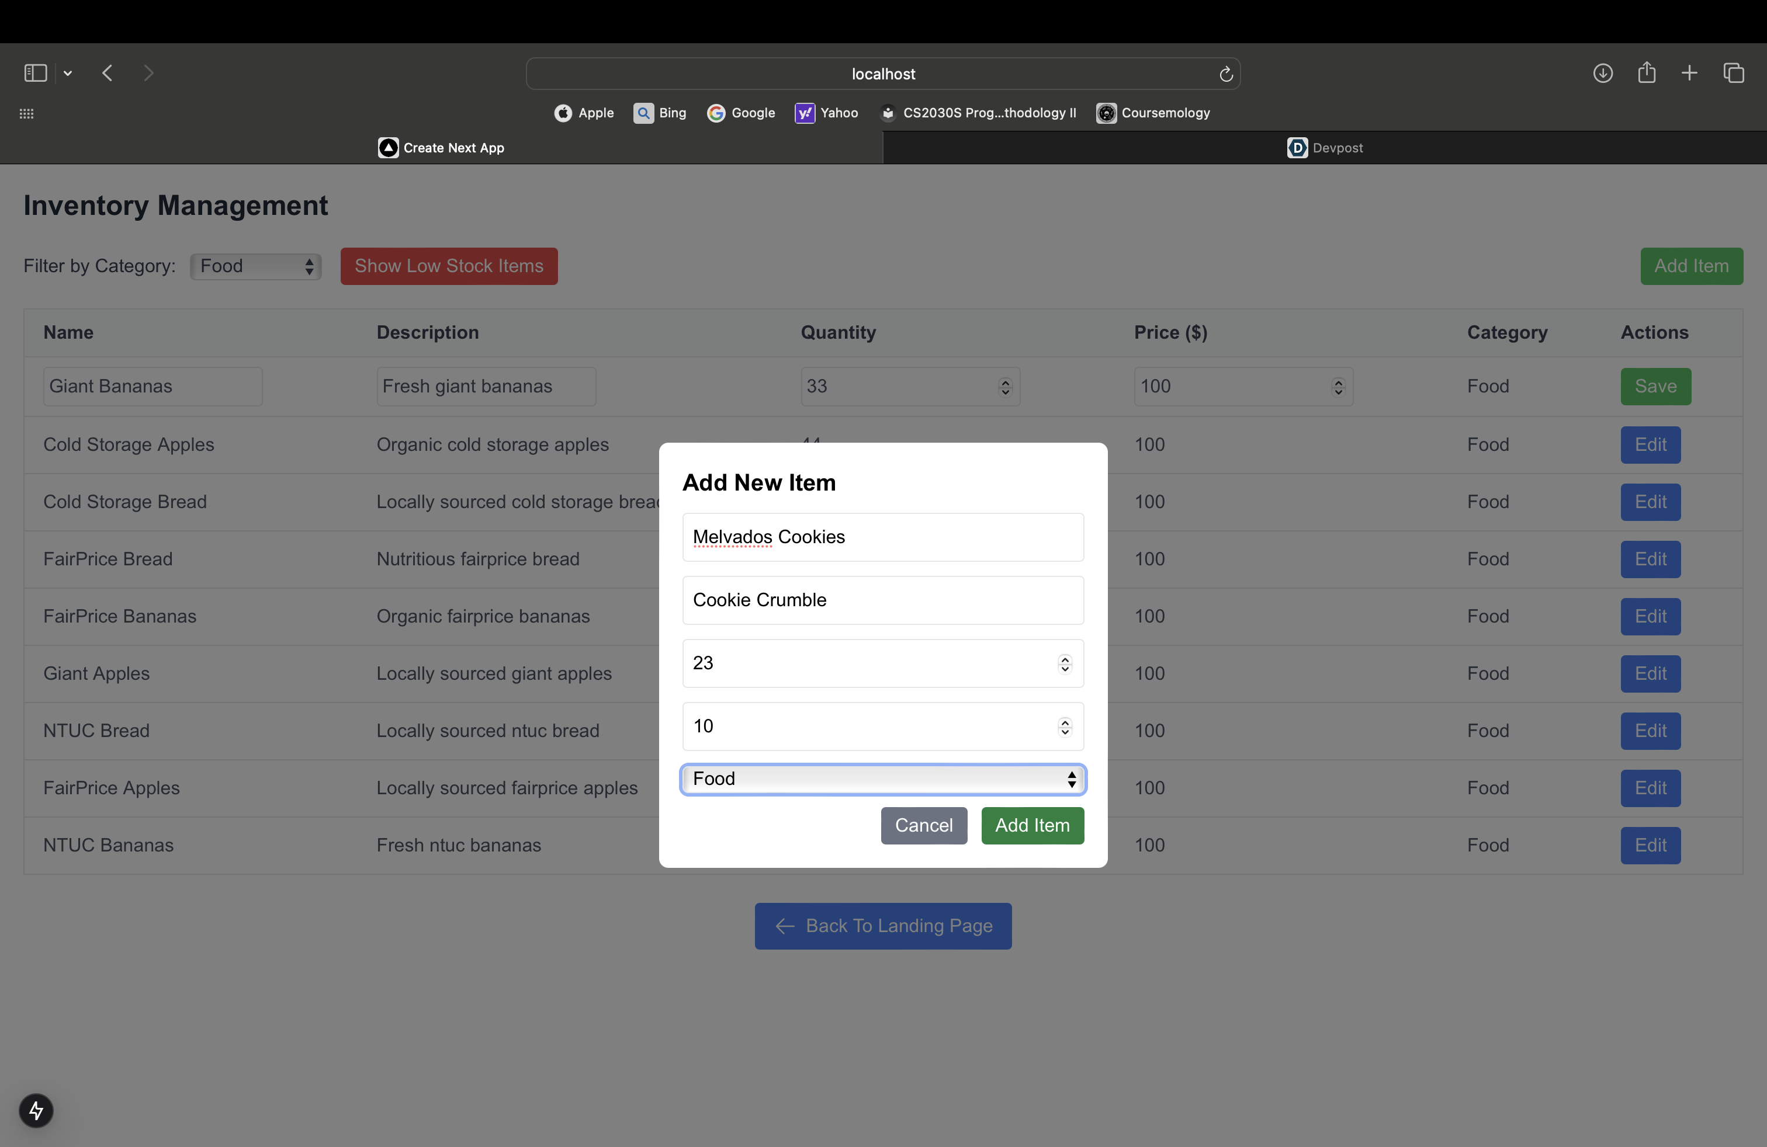Image resolution: width=1767 pixels, height=1147 pixels.
Task: Open the Food category dropdown in dialog
Action: 883,779
